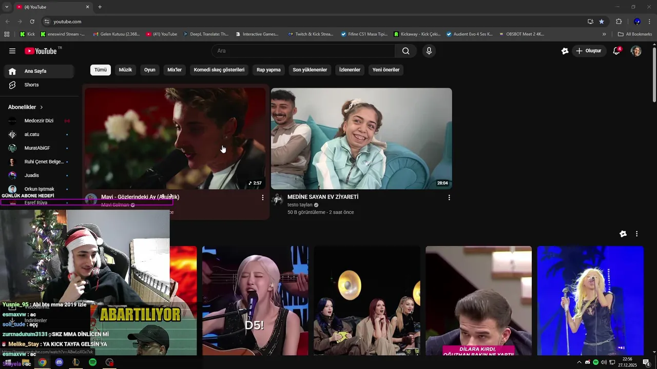Play the Mavi Gözlerindeki Ay video thumbnail
Viewport: 657px width, 369px height.
(176, 138)
